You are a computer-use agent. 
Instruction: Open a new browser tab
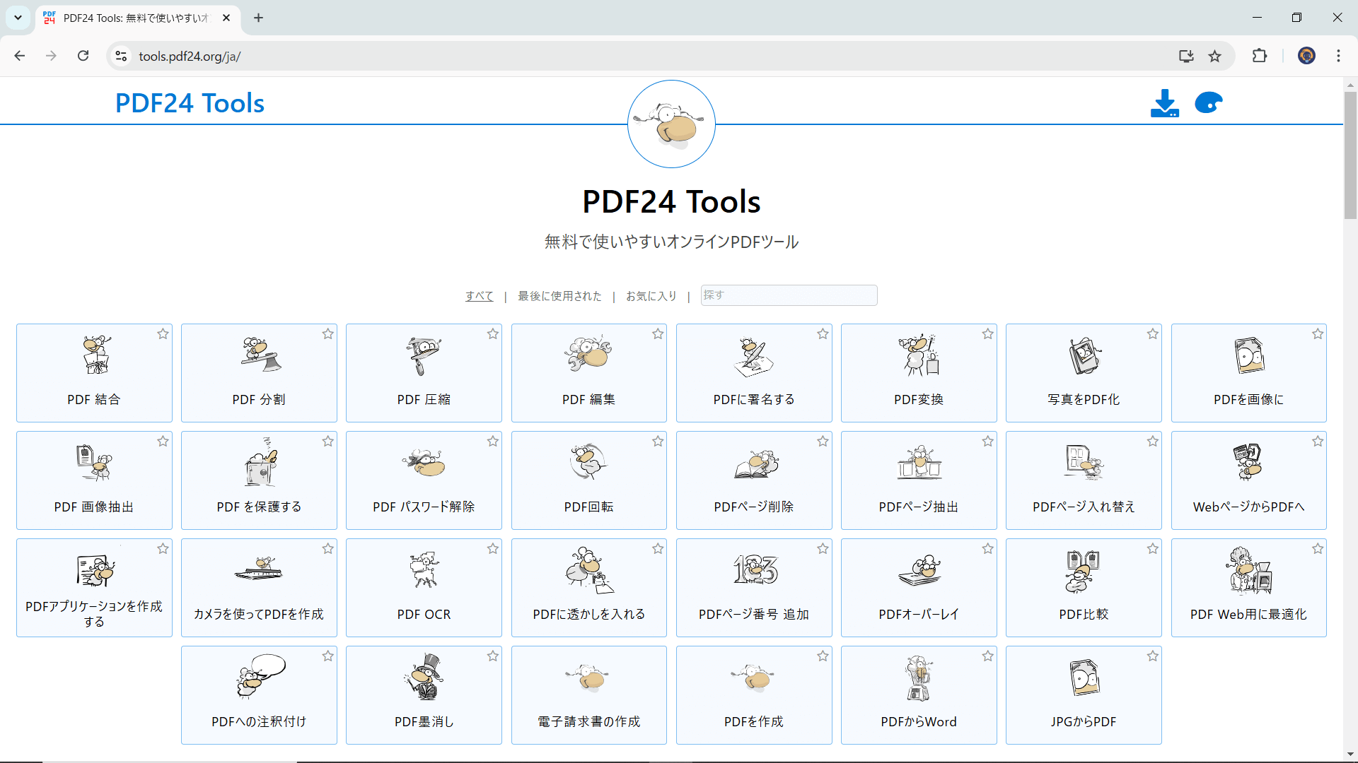pos(258,18)
